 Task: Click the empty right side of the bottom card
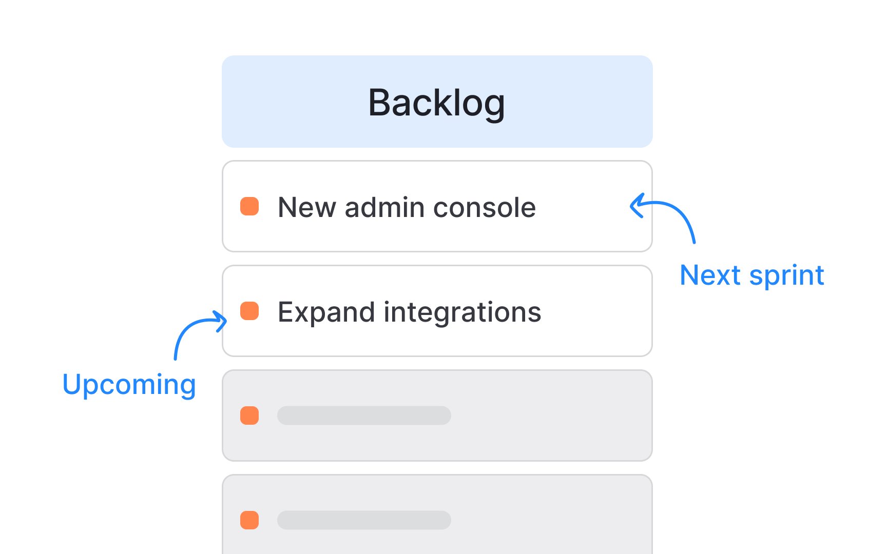pos(554,520)
